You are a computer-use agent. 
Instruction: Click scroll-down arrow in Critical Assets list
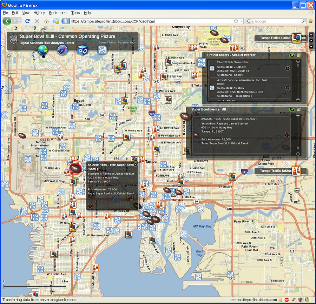tap(298, 100)
